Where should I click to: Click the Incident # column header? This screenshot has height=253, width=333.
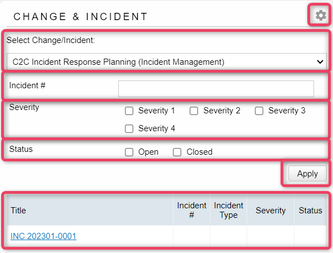pos(191,210)
